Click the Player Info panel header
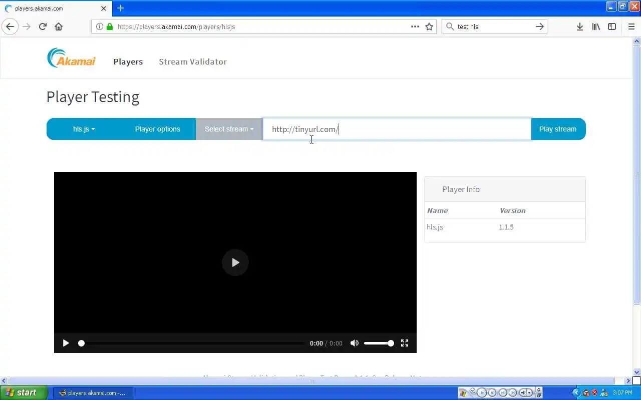The image size is (641, 400). (505, 189)
